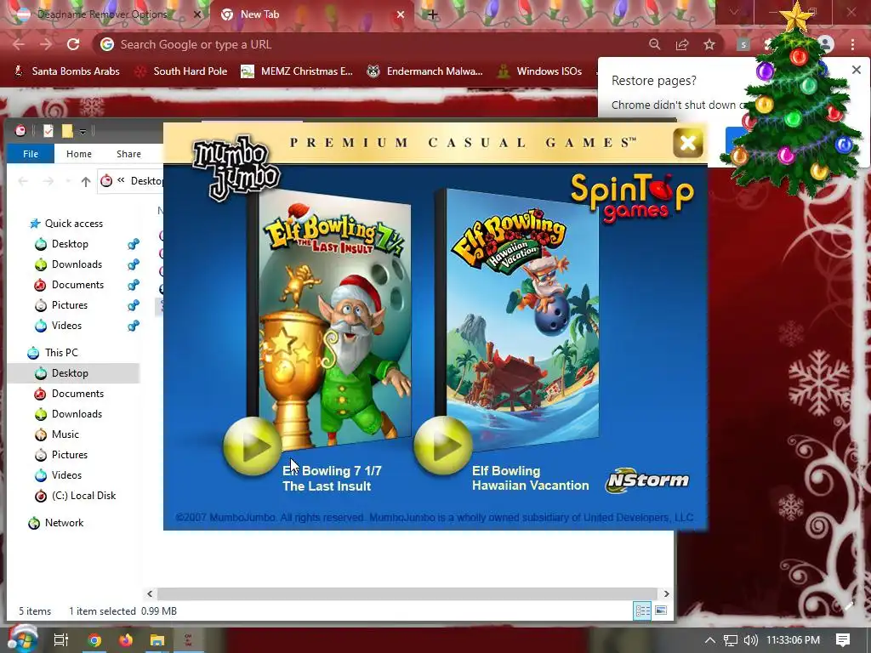The image size is (871, 653).
Task: Open a new Chrome tab
Action: click(433, 15)
